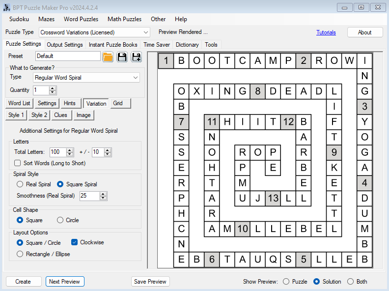
Task: Uncheck the Clockwise layout option
Action: [x=75, y=242]
